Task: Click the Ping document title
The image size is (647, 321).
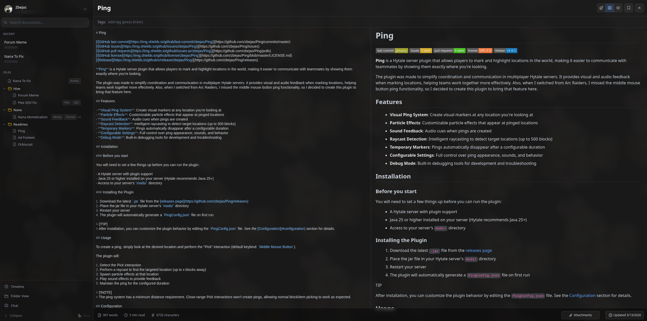Action: tap(104, 8)
